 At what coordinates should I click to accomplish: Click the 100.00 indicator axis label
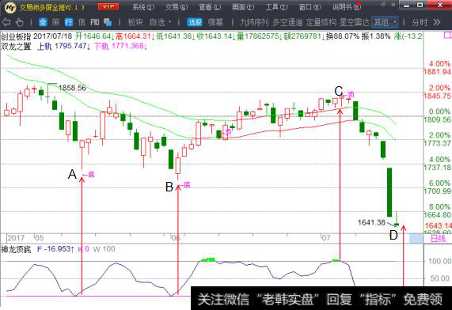coord(439,261)
